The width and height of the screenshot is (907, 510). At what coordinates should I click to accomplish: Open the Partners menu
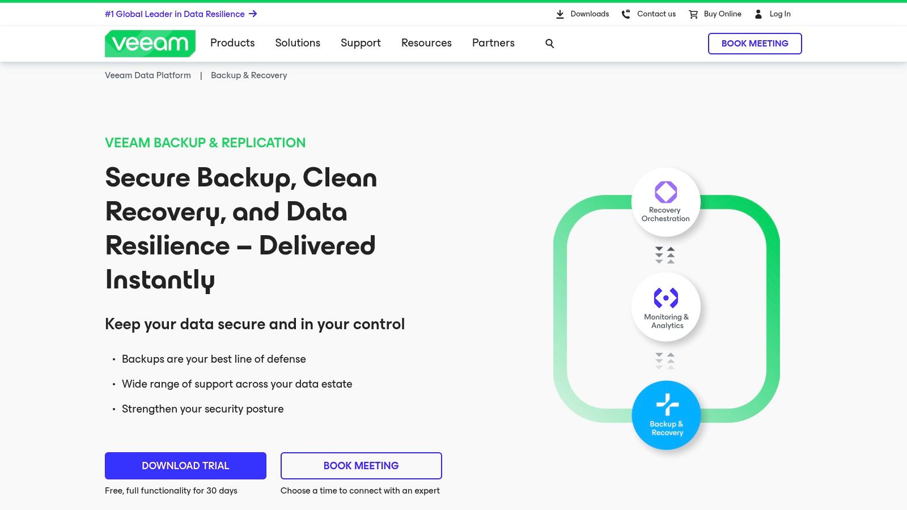coord(493,43)
